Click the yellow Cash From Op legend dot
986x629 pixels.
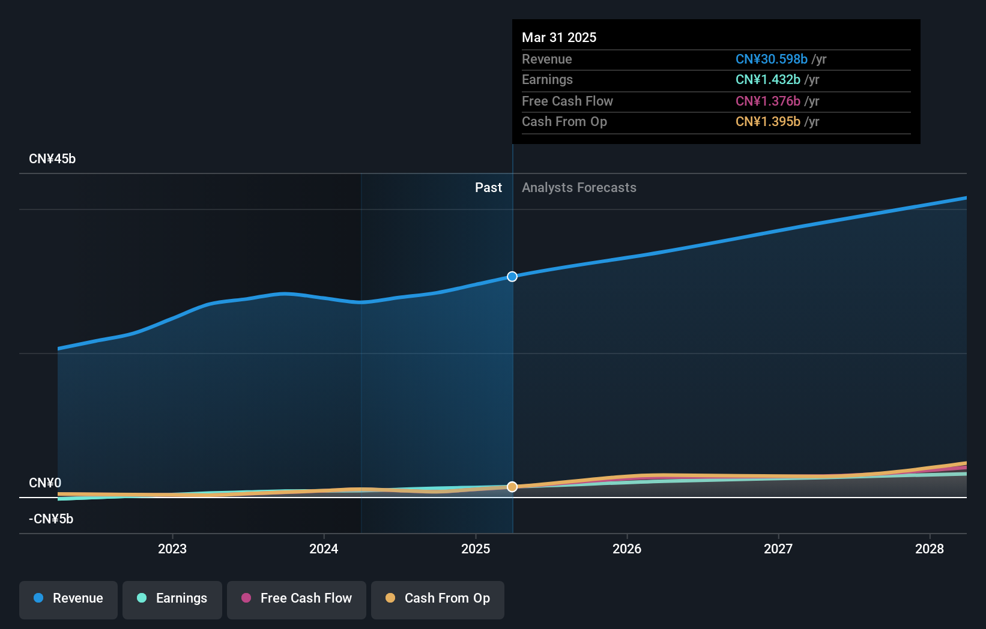(x=391, y=598)
